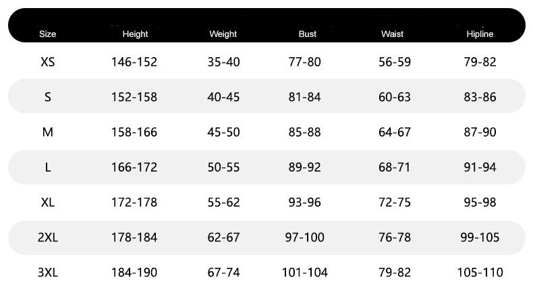Image resolution: width=533 pixels, height=290 pixels.
Task: Click bust value 85-88
Action: 304,132
